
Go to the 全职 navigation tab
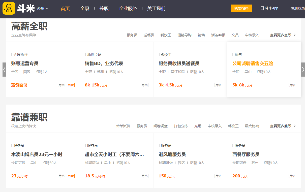pyautogui.click(x=84, y=8)
